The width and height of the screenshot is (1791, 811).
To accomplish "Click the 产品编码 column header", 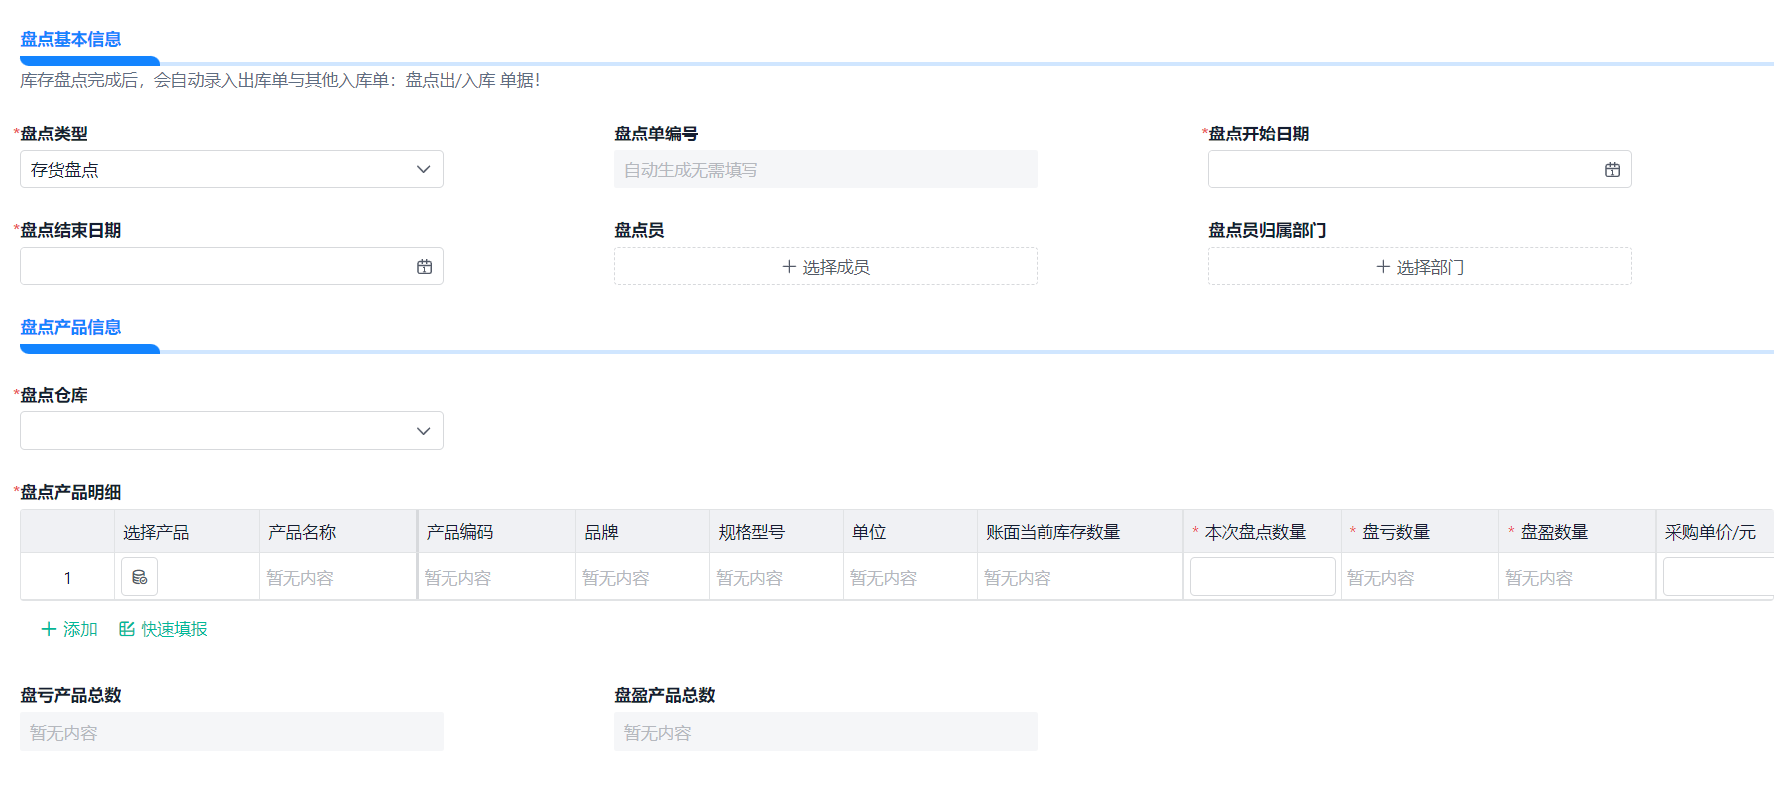I will [x=496, y=532].
